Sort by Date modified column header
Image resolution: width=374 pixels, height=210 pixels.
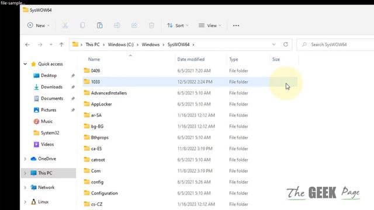(x=191, y=60)
